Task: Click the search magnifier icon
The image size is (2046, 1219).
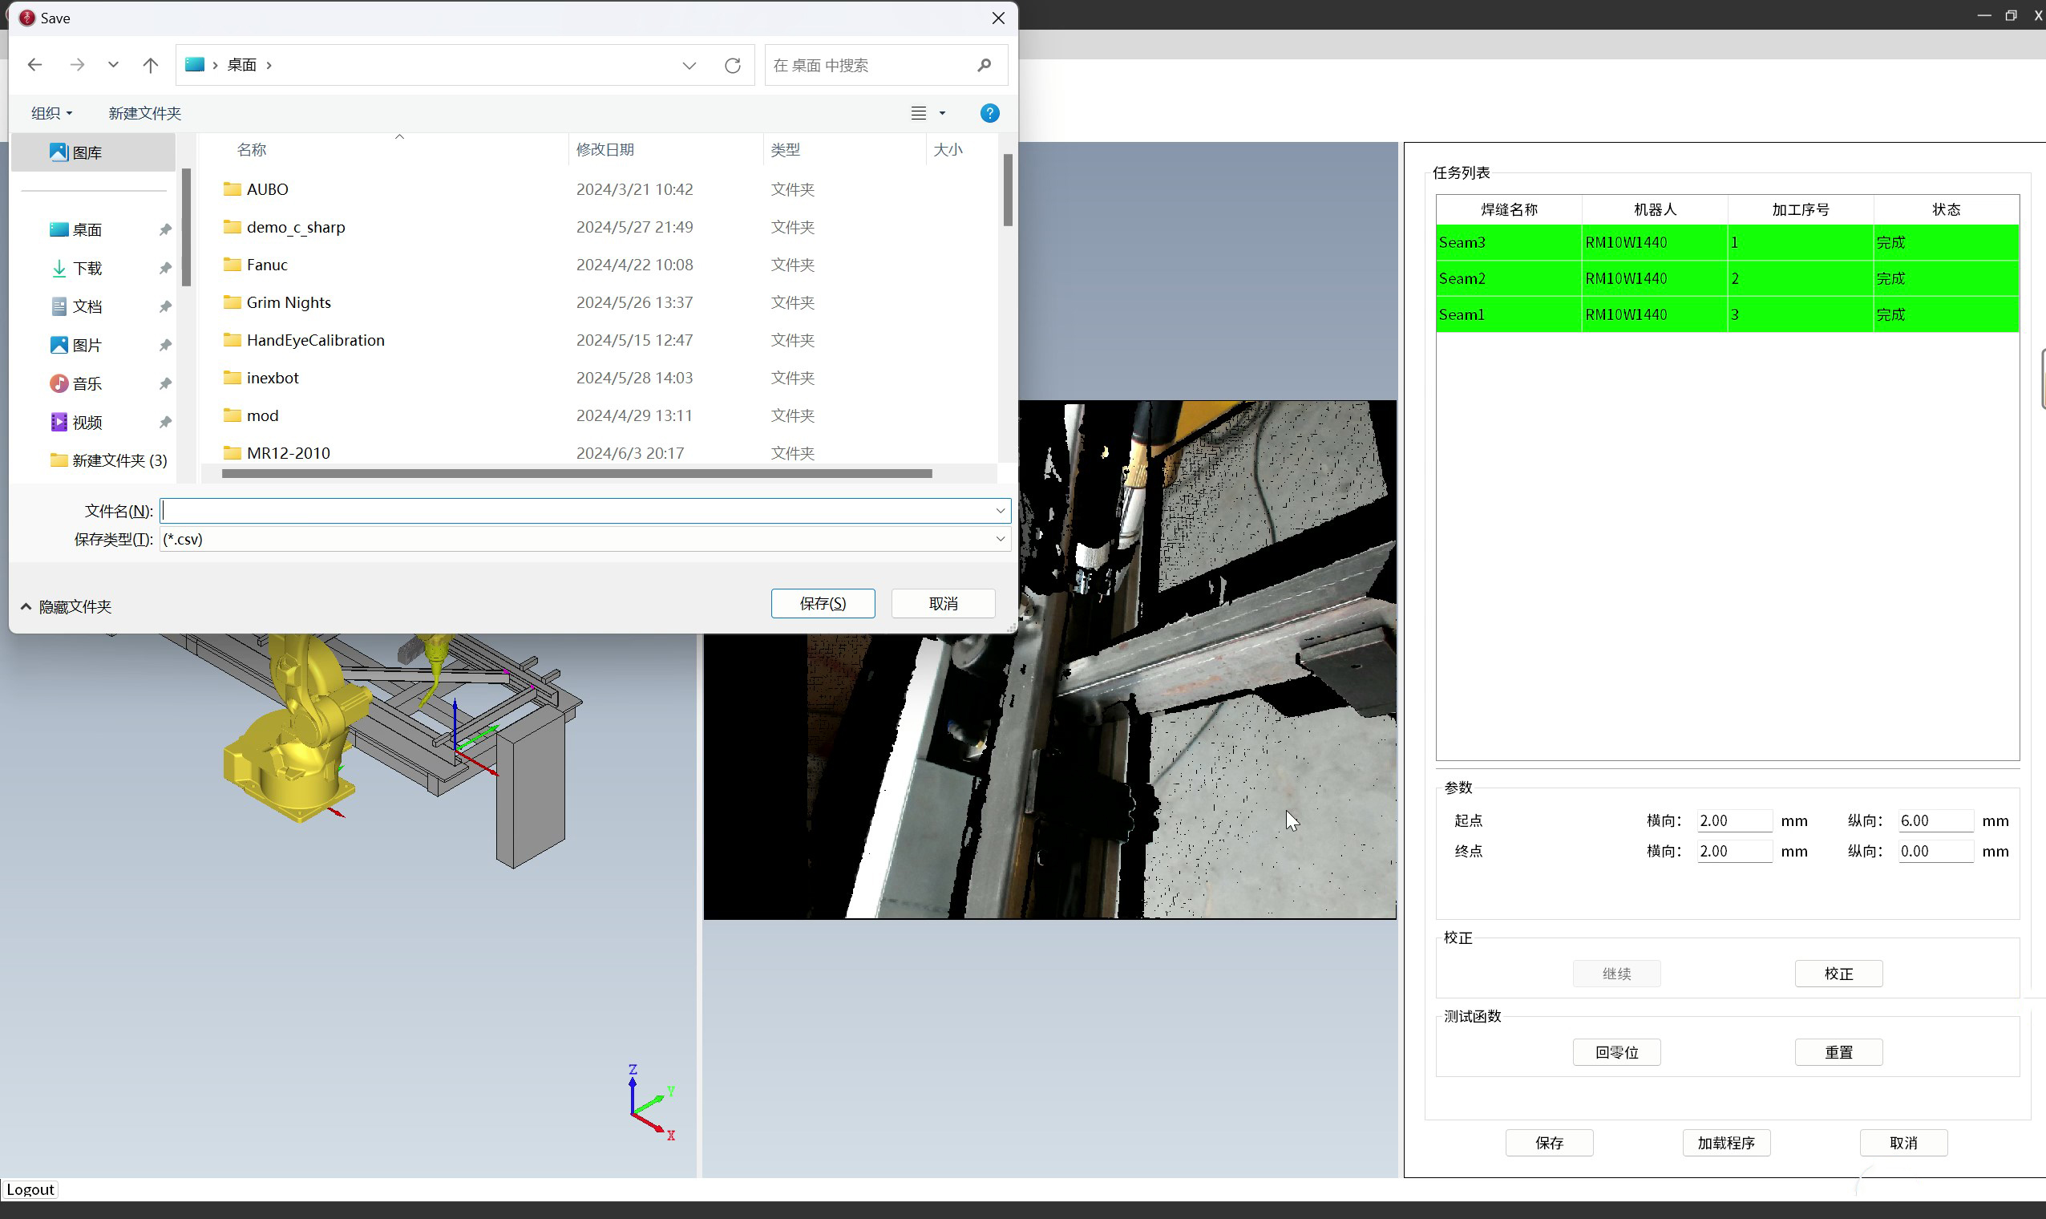Action: pyautogui.click(x=985, y=65)
